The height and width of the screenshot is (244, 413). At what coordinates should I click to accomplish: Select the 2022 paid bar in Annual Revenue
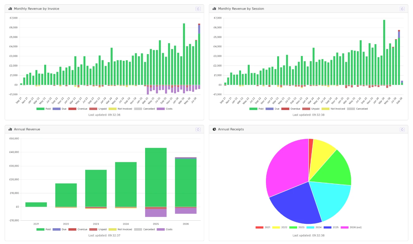coord(66,195)
